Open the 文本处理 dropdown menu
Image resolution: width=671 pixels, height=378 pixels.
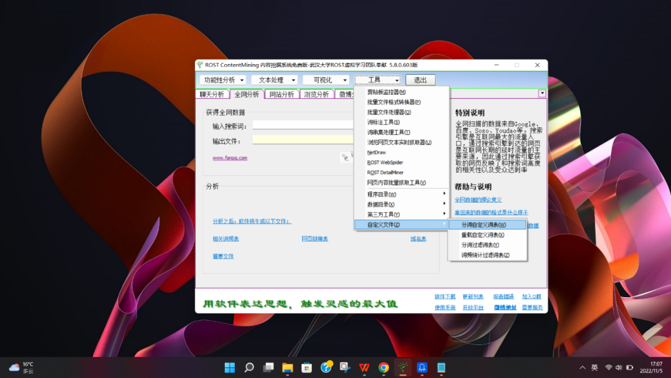(274, 80)
